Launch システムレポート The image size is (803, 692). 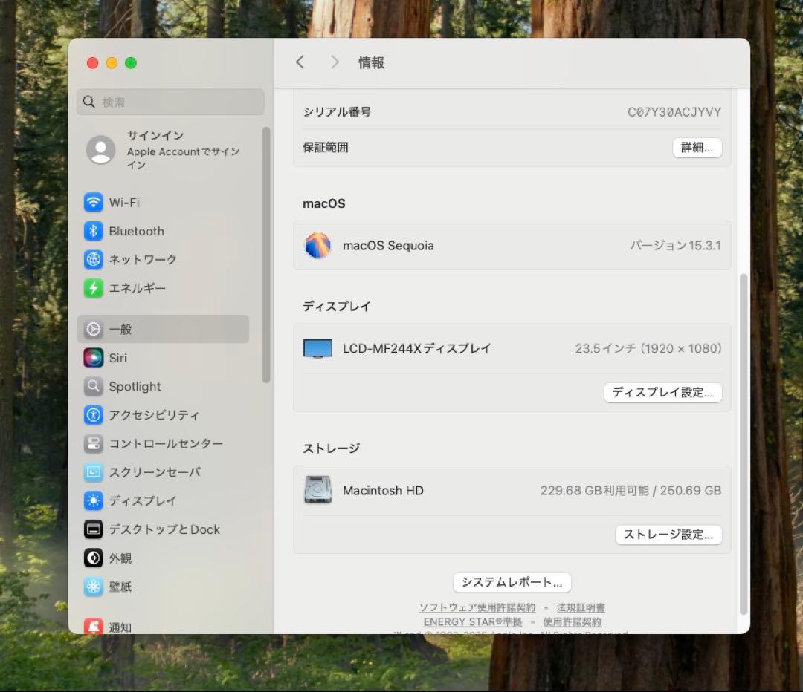[512, 582]
